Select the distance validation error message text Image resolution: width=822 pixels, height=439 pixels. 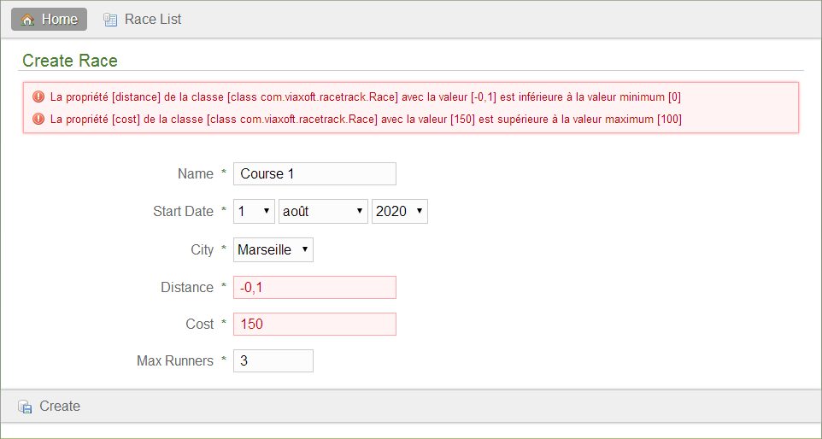point(366,97)
